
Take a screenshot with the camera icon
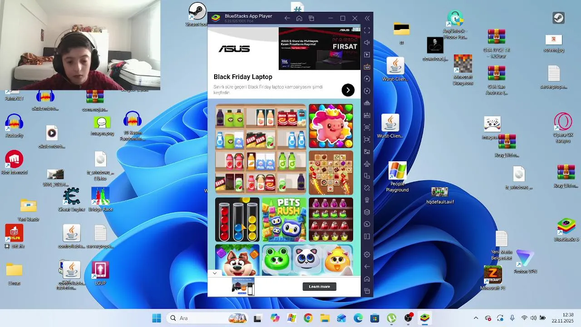coord(367,127)
